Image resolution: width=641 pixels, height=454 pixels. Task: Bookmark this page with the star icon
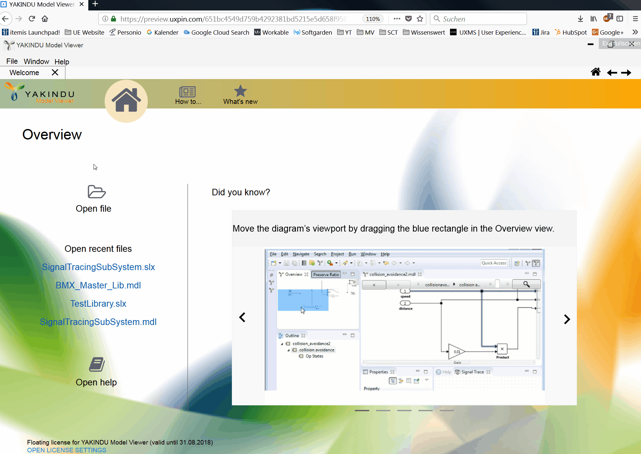[420, 19]
